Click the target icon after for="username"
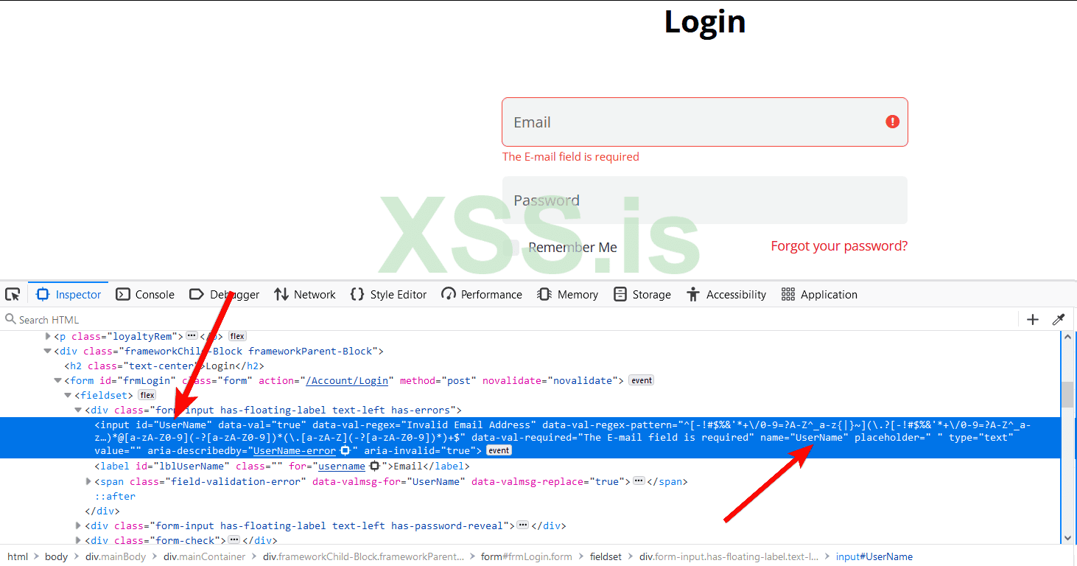1077x566 pixels. coord(374,466)
